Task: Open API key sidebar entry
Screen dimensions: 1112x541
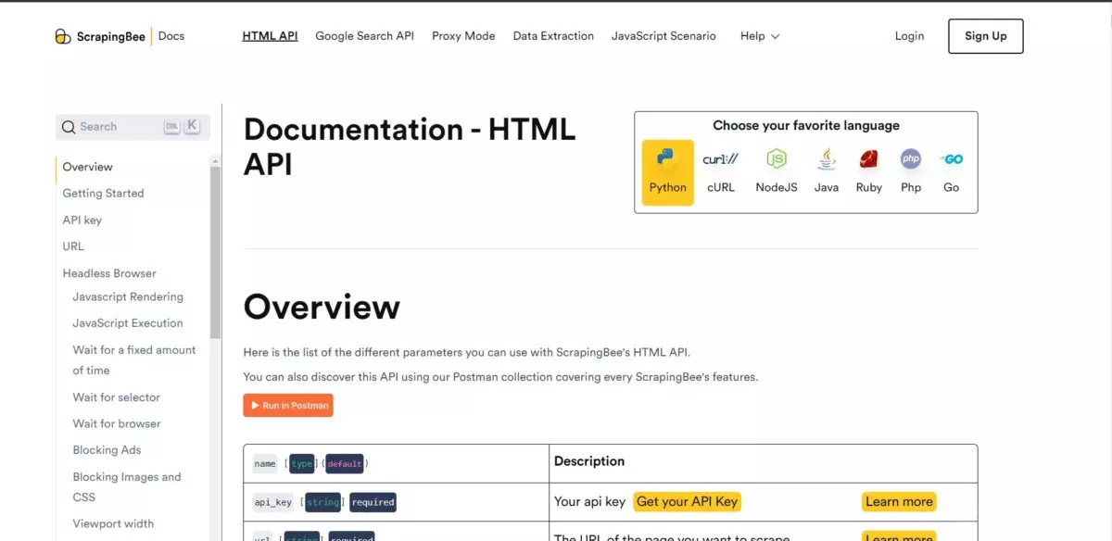Action: coord(82,220)
